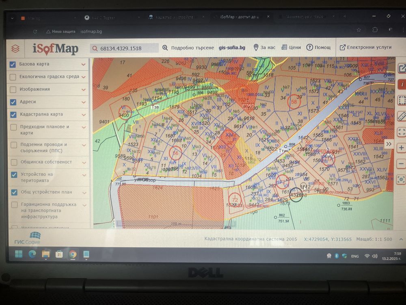406x305 pixels.
Task: Collapse right panel with double arrow
Action: pyautogui.click(x=389, y=144)
